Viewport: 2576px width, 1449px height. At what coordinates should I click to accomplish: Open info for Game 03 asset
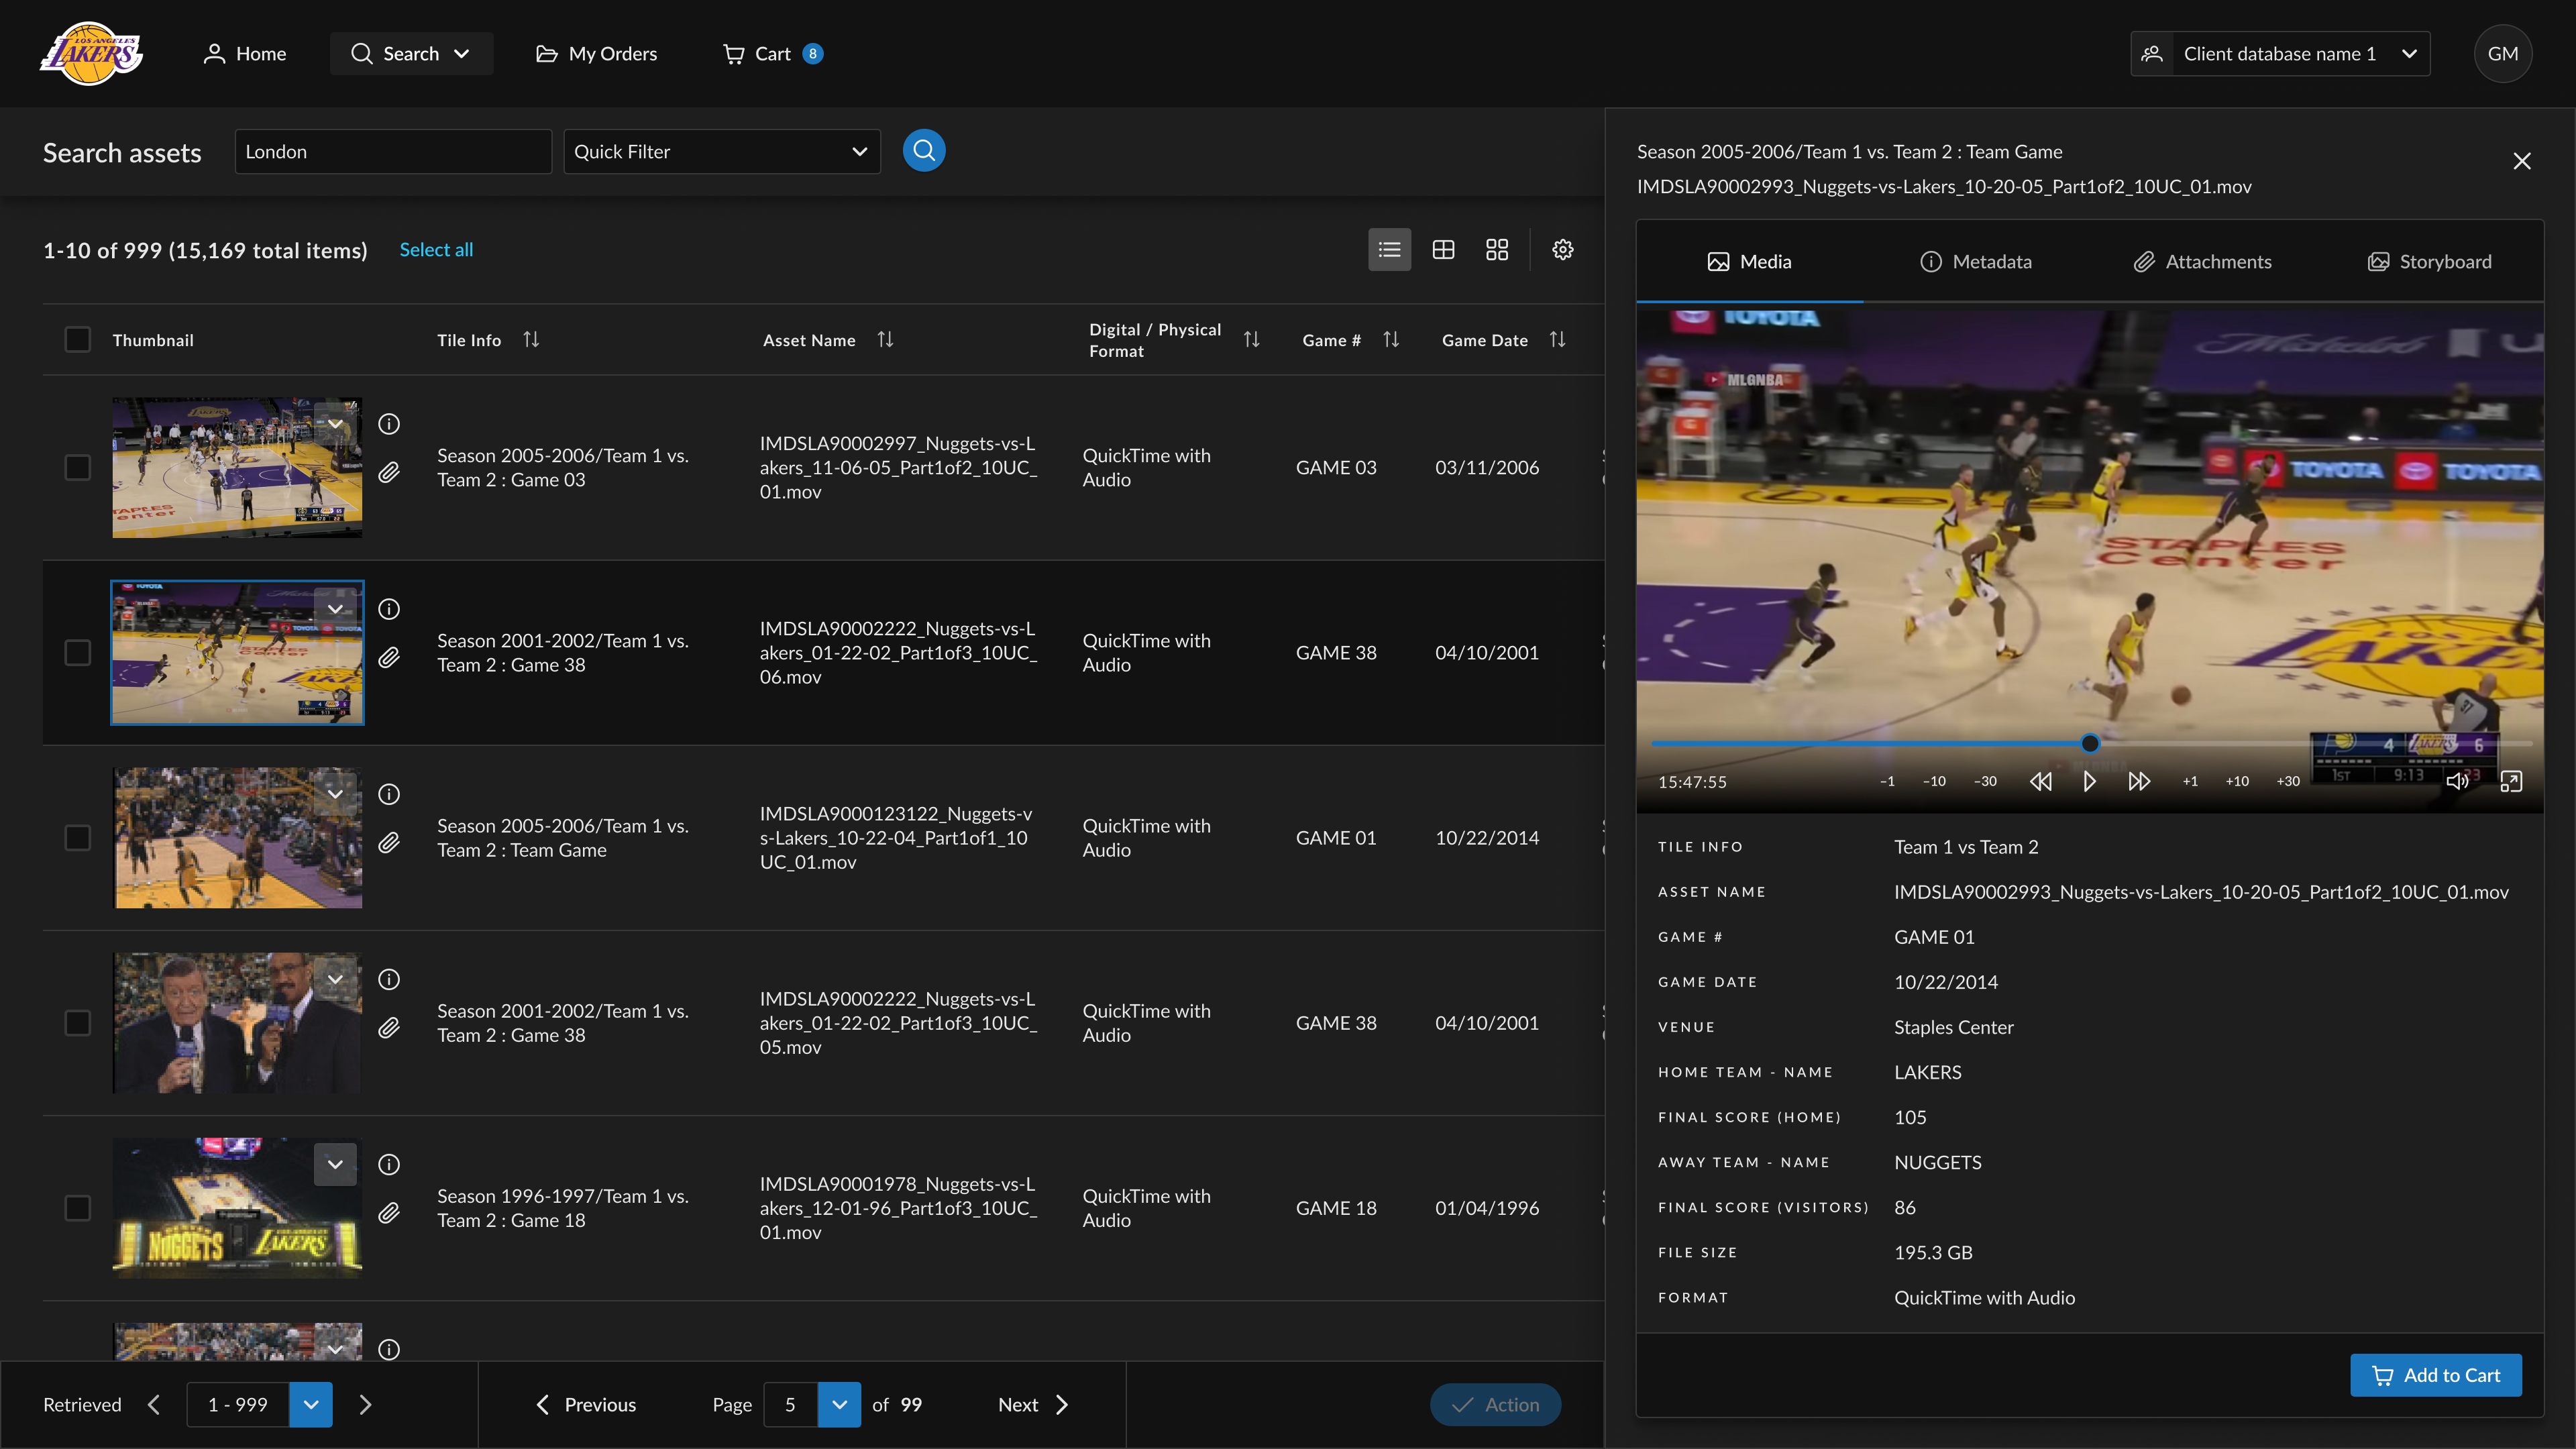tap(389, 424)
